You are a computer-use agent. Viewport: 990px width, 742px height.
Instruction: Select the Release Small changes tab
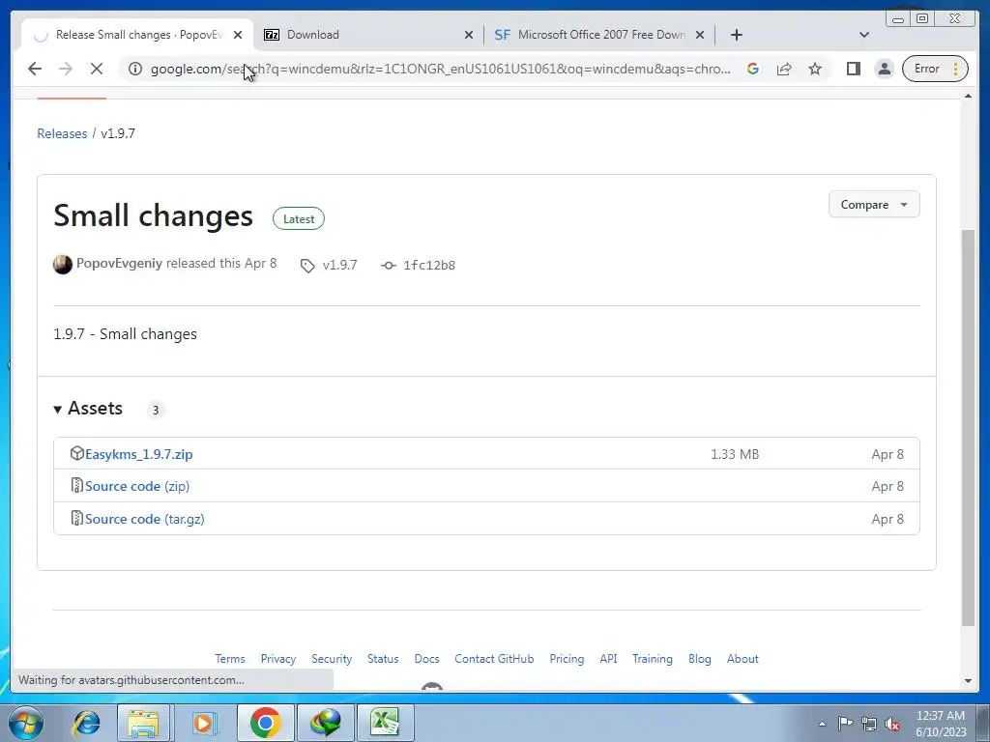(139, 35)
